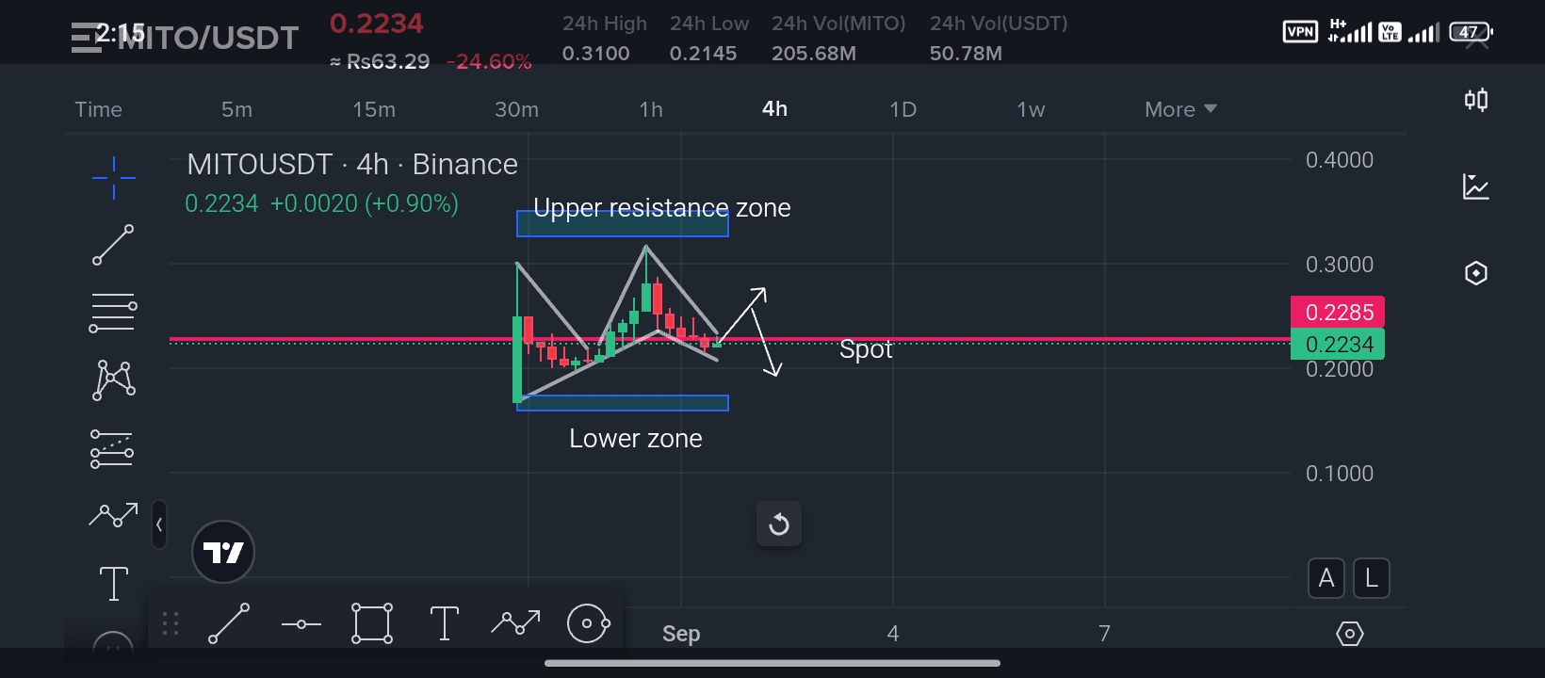Collapse the drawing toolbar with chevron

[x=159, y=525]
